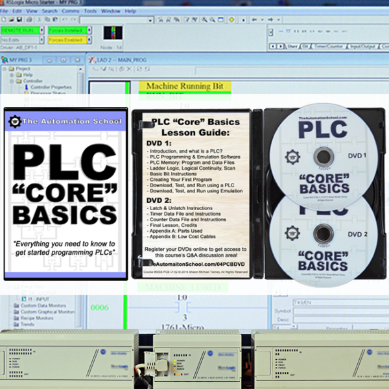
Task: Click the Cut scissors icon
Action: [x=39, y=19]
